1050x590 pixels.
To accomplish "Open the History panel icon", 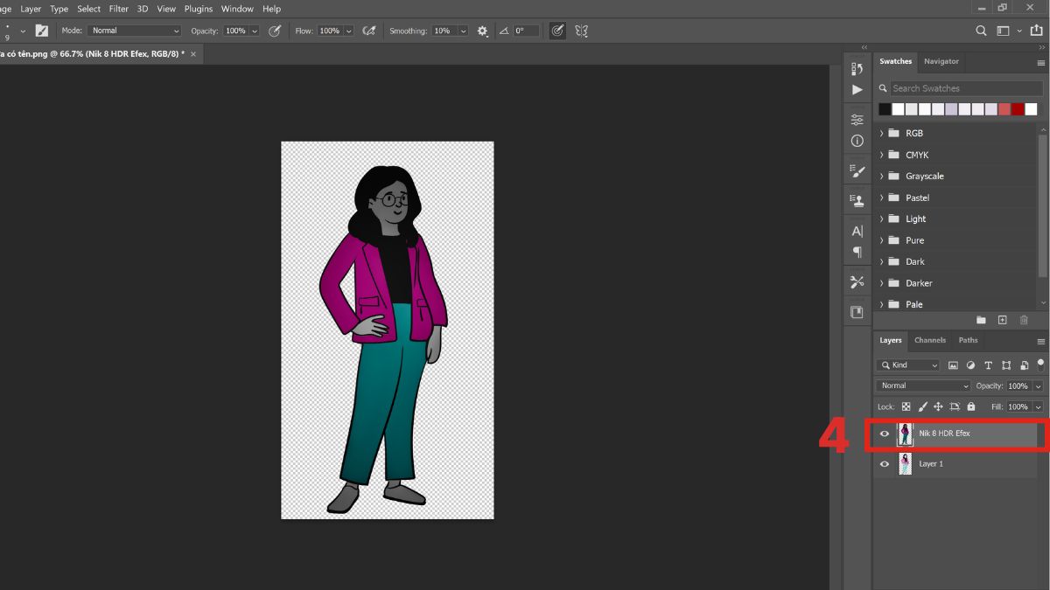I will pyautogui.click(x=857, y=69).
